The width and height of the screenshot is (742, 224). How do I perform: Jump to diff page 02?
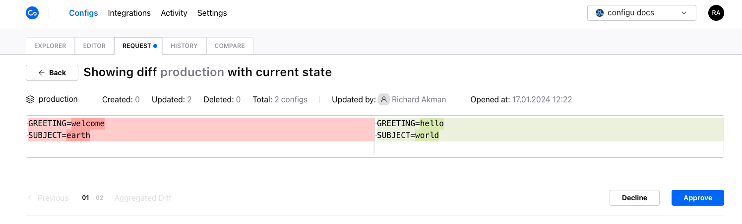click(x=100, y=198)
